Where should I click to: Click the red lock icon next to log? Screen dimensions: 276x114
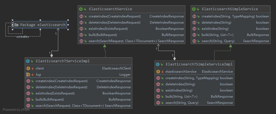coord(32,75)
